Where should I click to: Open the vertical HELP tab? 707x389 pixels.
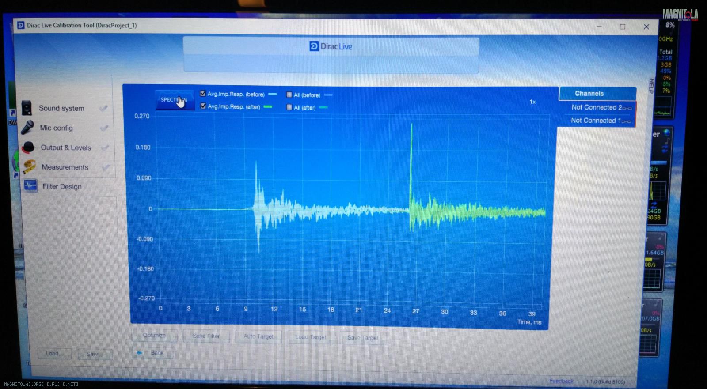(x=651, y=86)
